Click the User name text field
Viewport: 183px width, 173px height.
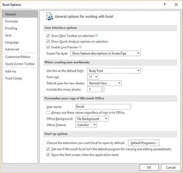(103, 107)
